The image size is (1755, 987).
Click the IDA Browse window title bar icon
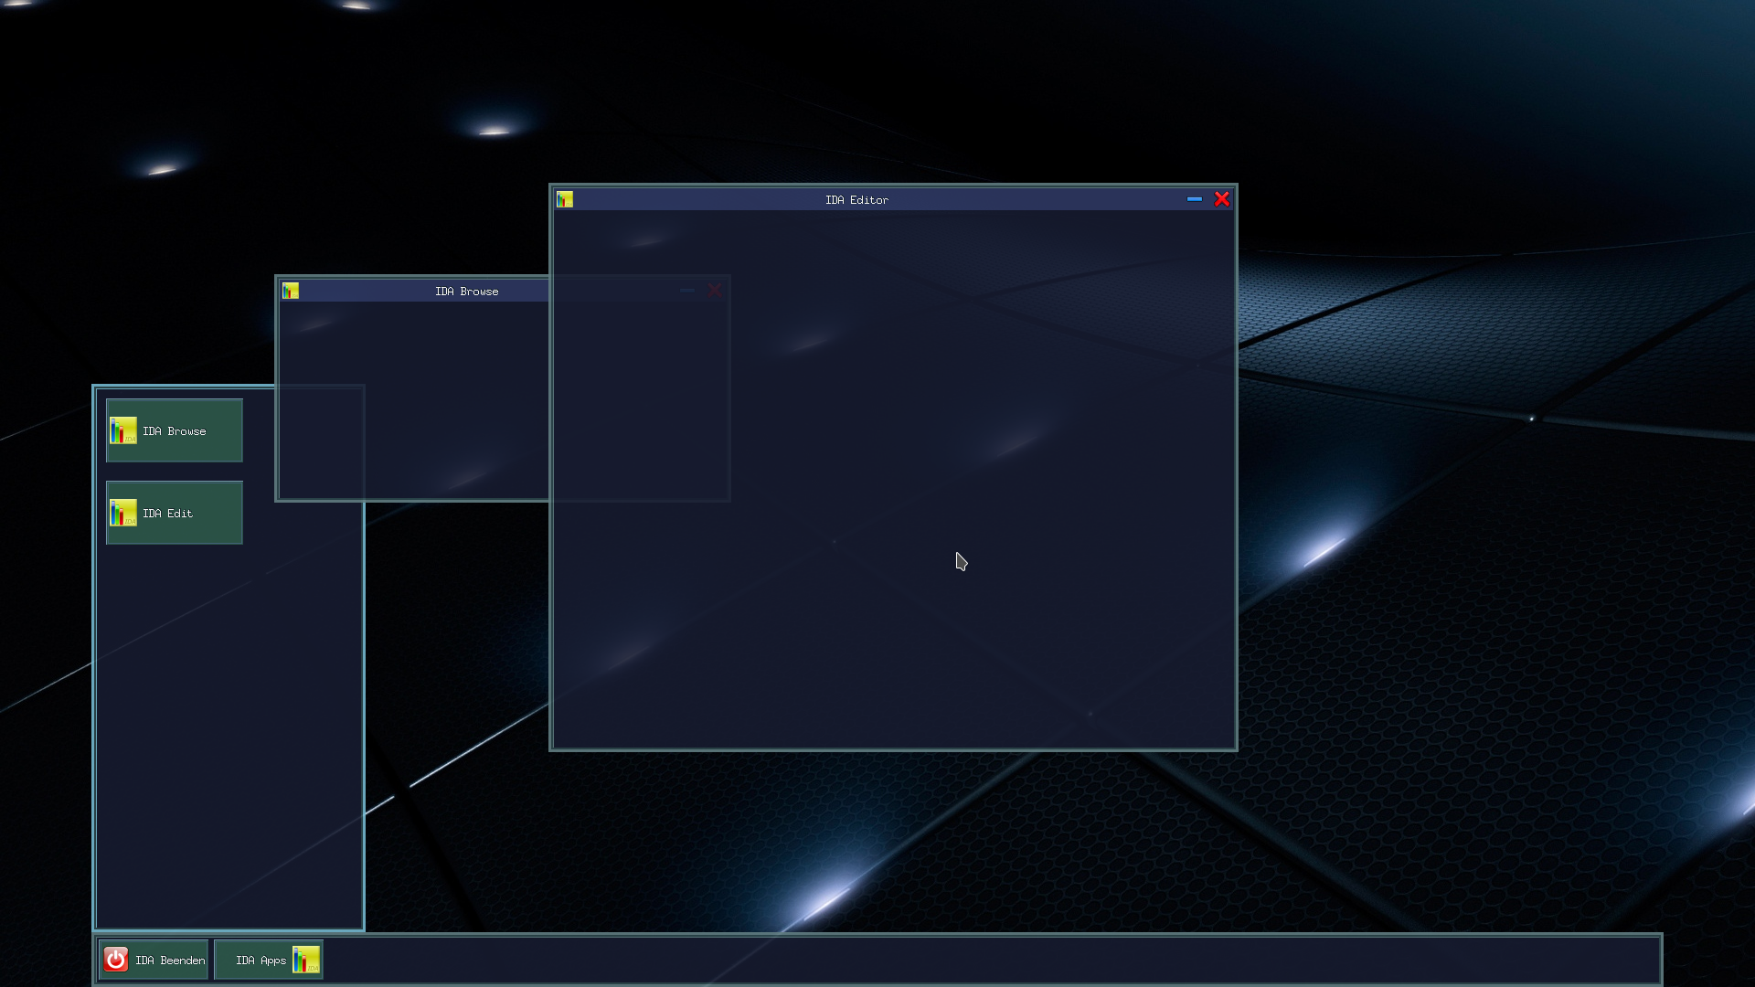[x=290, y=290]
